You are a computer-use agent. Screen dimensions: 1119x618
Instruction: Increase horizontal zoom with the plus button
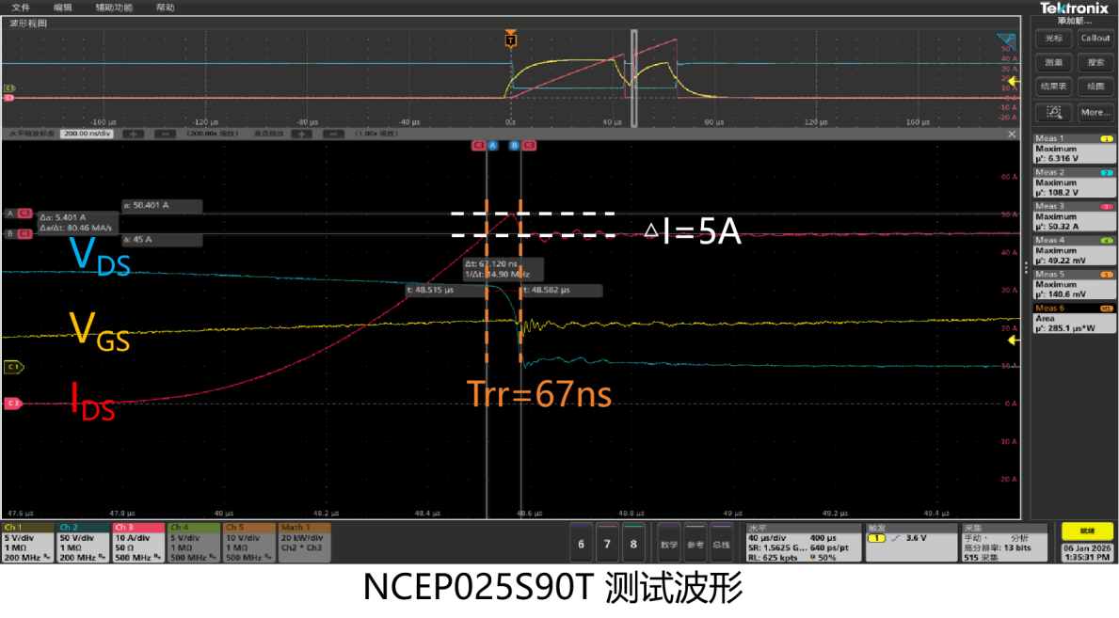tap(133, 134)
